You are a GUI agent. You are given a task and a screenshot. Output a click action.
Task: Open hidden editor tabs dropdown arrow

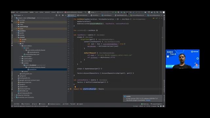(x=161, y=15)
